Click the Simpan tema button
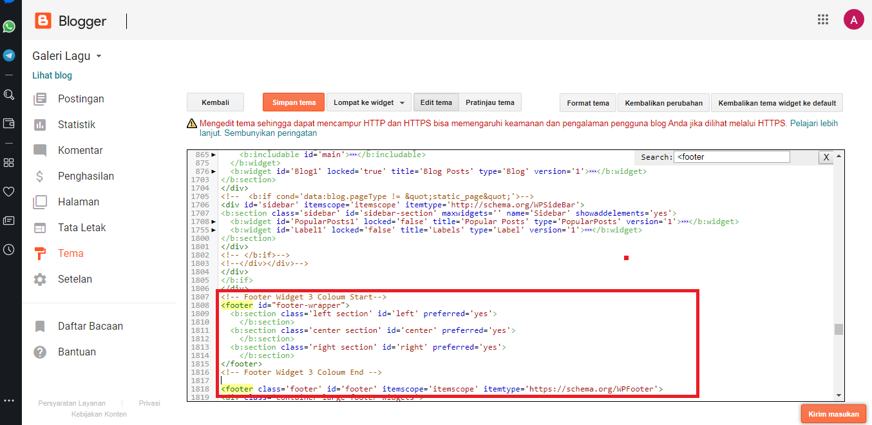The height and width of the screenshot is (425, 872). pos(294,102)
